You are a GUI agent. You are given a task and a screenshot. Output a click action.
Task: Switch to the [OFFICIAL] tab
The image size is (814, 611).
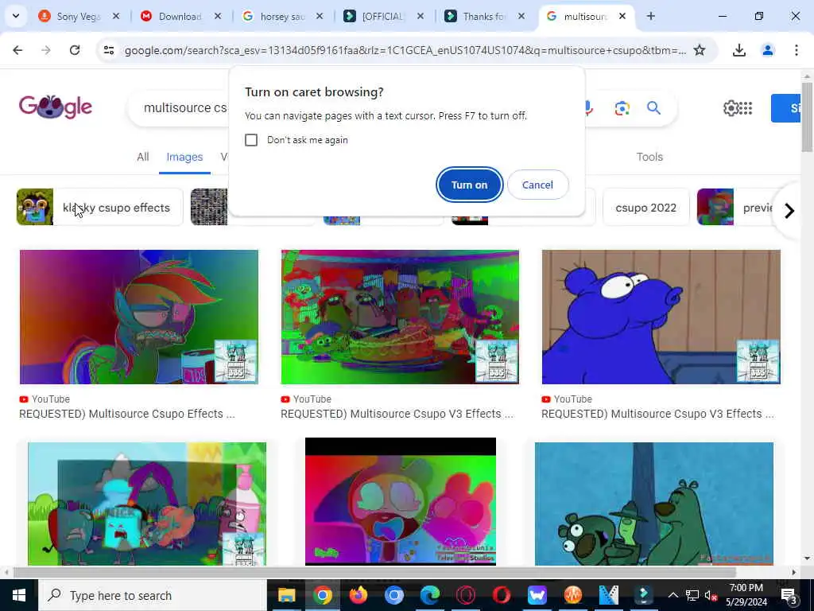pos(374,16)
